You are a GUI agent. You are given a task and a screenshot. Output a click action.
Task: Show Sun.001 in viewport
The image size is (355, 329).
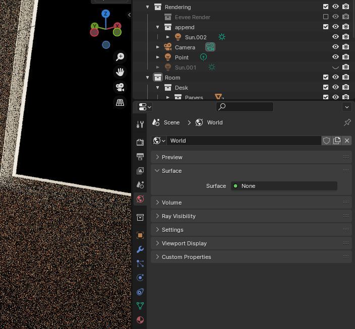(335, 67)
